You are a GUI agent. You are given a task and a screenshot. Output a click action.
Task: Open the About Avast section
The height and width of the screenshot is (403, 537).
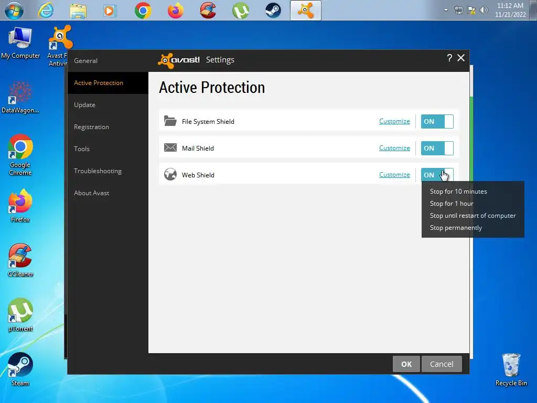click(x=108, y=193)
